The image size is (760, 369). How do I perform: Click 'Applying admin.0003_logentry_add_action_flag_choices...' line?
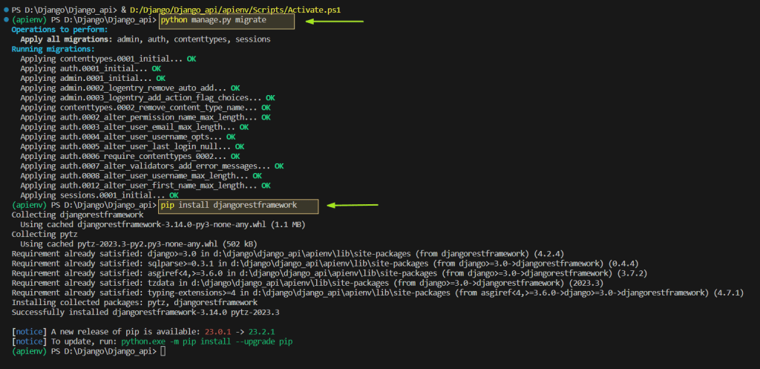point(148,98)
